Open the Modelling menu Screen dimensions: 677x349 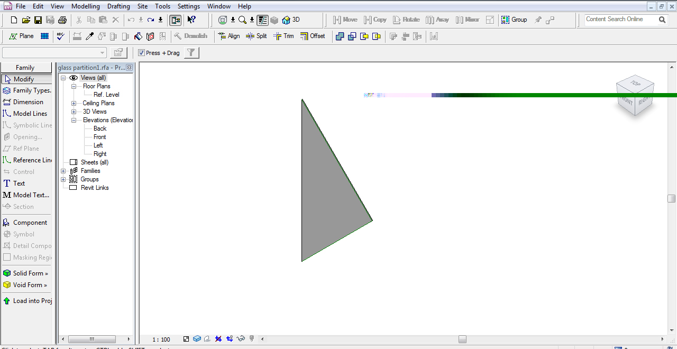pos(85,6)
